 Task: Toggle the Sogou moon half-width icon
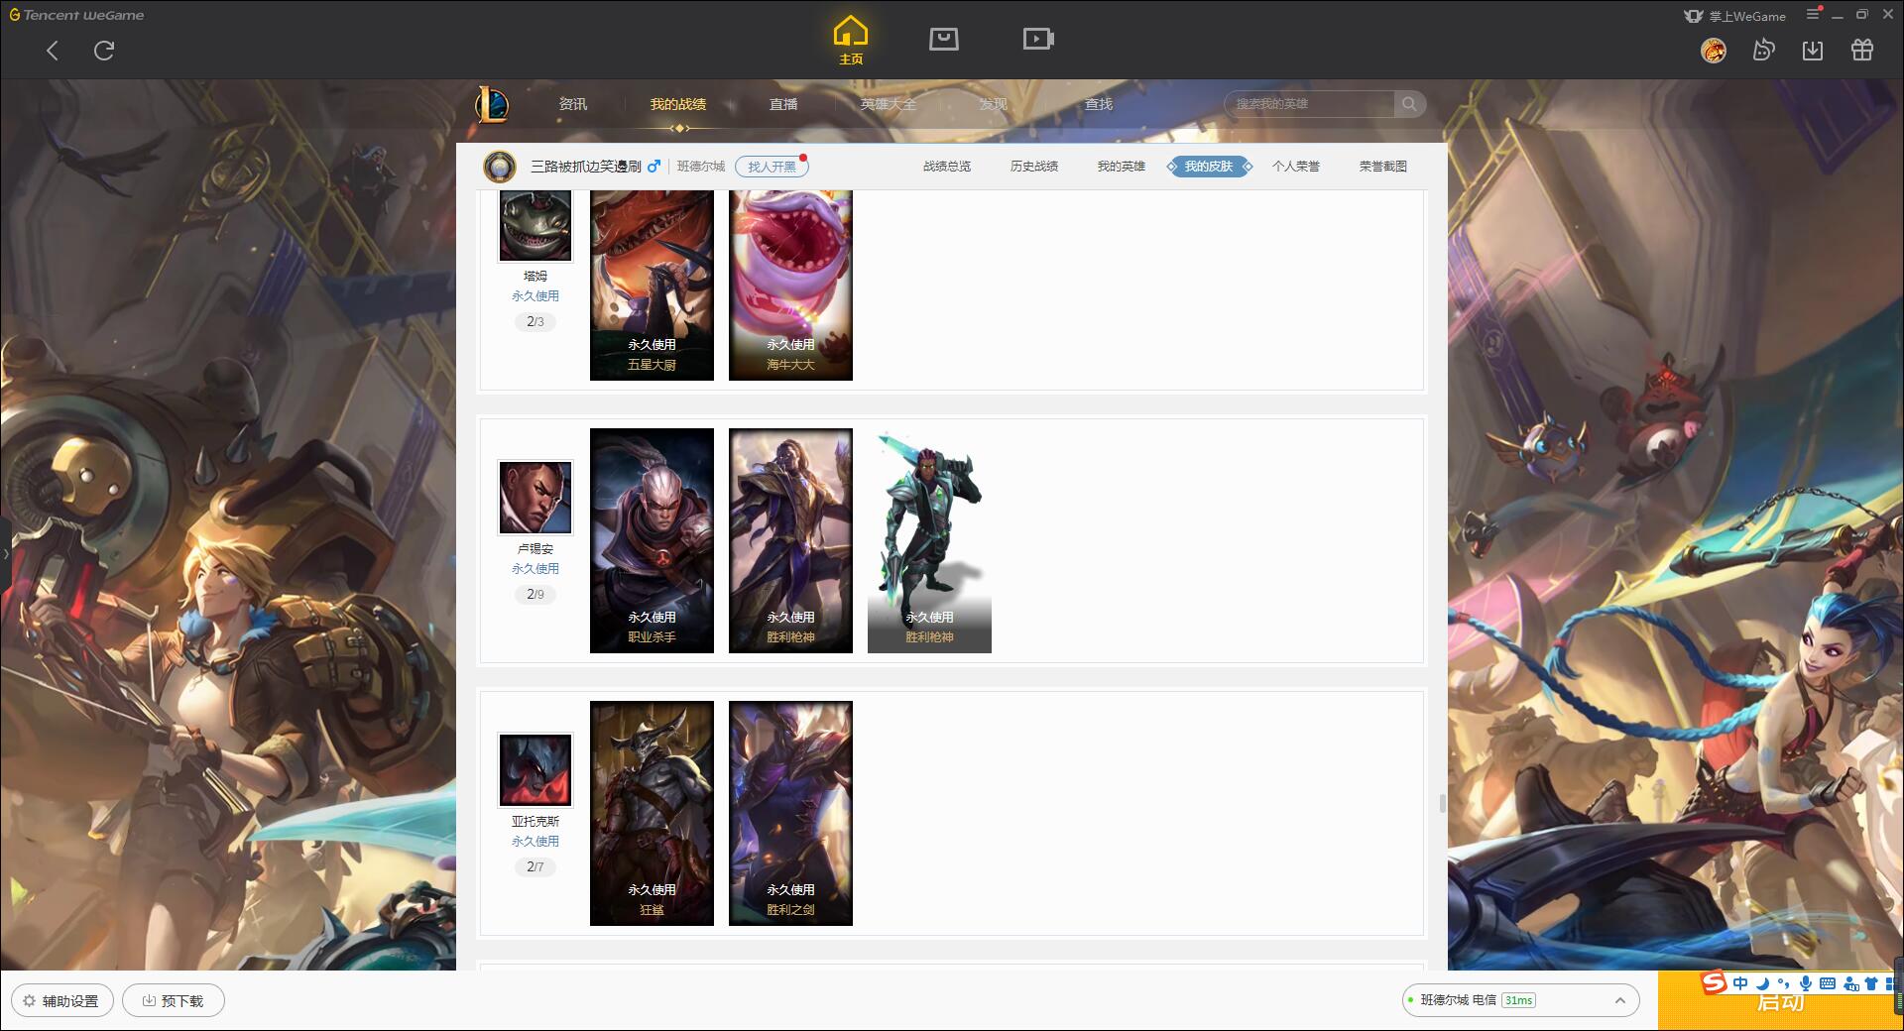(1762, 983)
